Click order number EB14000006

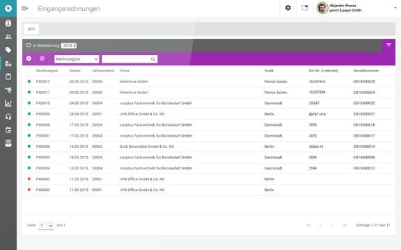pos(364,158)
